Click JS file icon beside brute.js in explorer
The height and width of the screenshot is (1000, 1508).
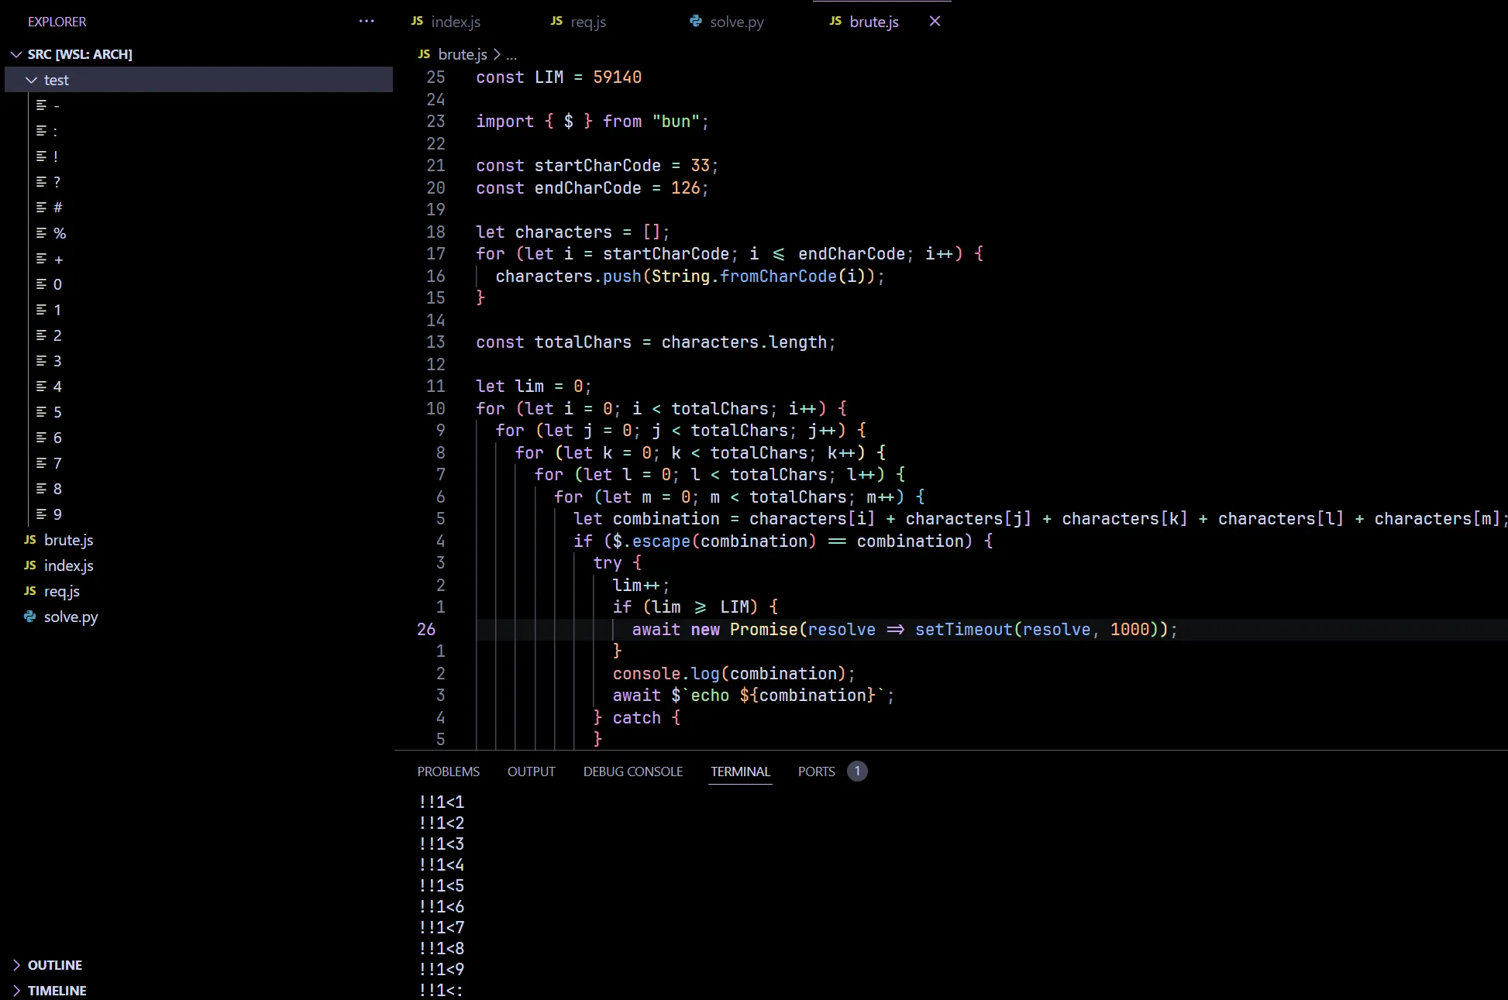pyautogui.click(x=30, y=540)
